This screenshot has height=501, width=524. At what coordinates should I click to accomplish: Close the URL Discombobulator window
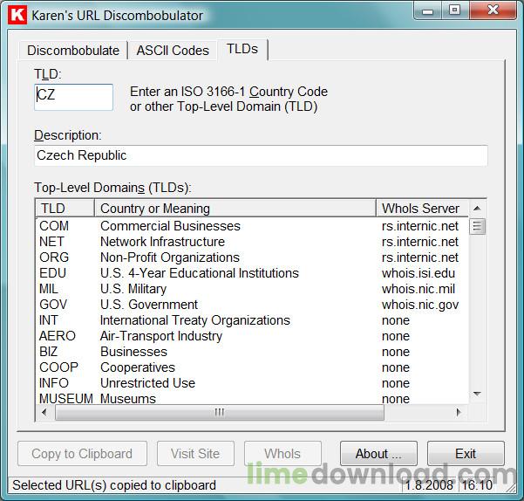click(x=493, y=10)
